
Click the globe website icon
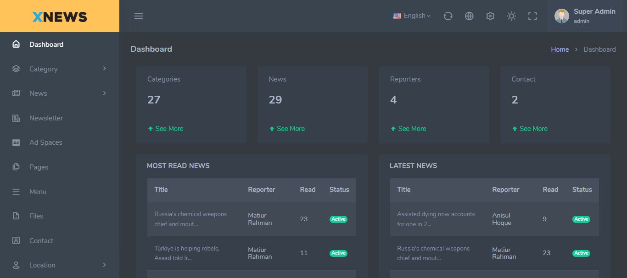(469, 16)
